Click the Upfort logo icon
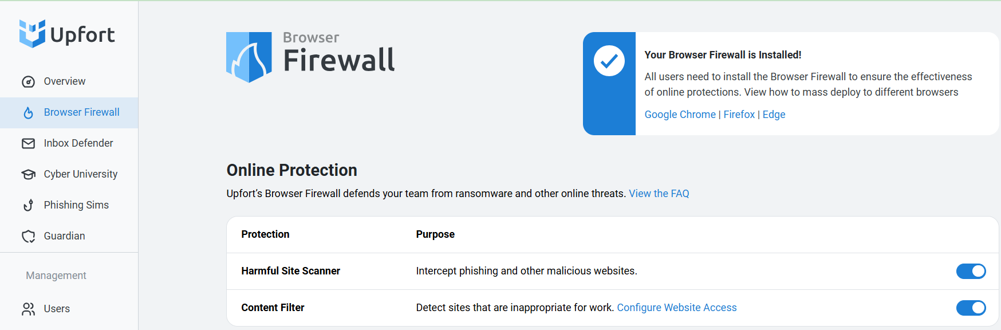This screenshot has width=1001, height=330. [32, 34]
